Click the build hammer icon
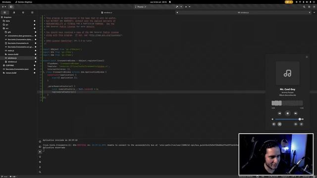 pyautogui.click(x=177, y=7)
